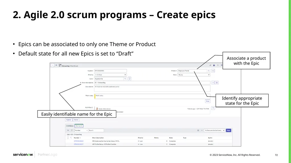Click the search icon in list column header
Viewport: 291px width, 163px height.
click(71, 138)
